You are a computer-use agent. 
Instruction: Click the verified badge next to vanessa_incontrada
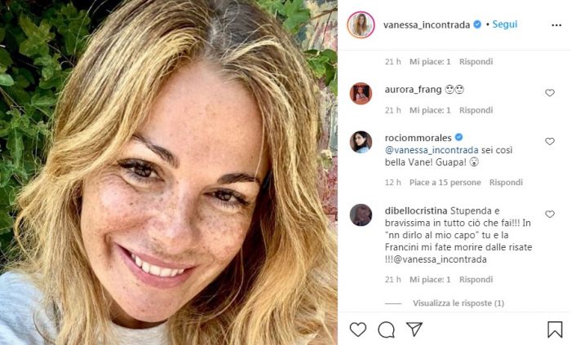[x=477, y=24]
